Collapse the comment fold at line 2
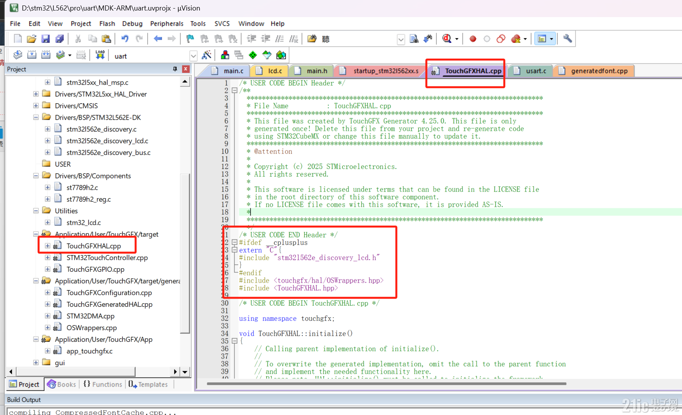Image resolution: width=682 pixels, height=415 pixels. coord(235,90)
